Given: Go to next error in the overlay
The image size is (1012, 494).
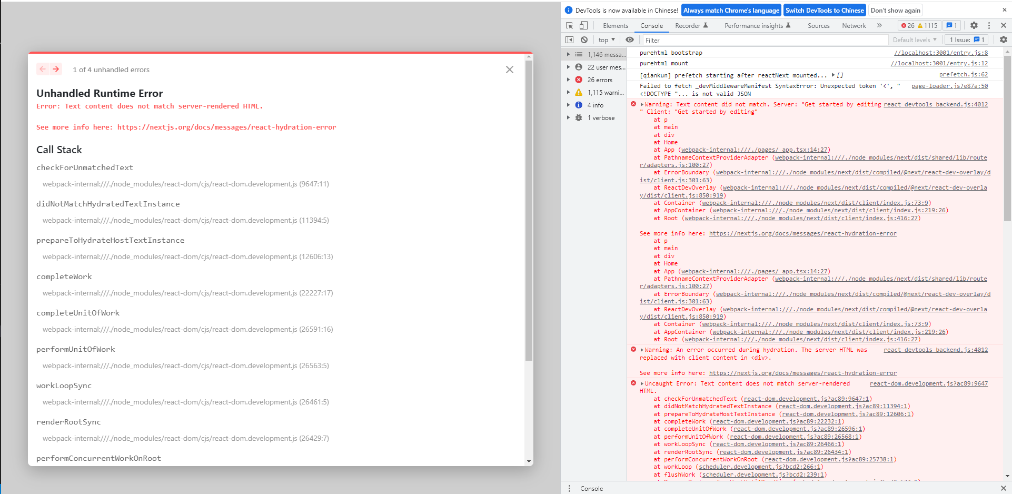Looking at the screenshot, I should click(x=56, y=69).
